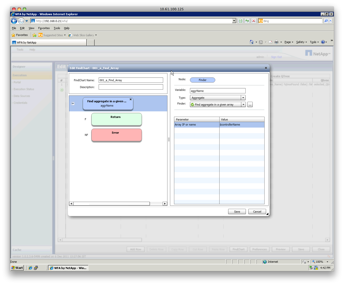
Task: Remove the Find aggregate node via its X
Action: click(131, 99)
